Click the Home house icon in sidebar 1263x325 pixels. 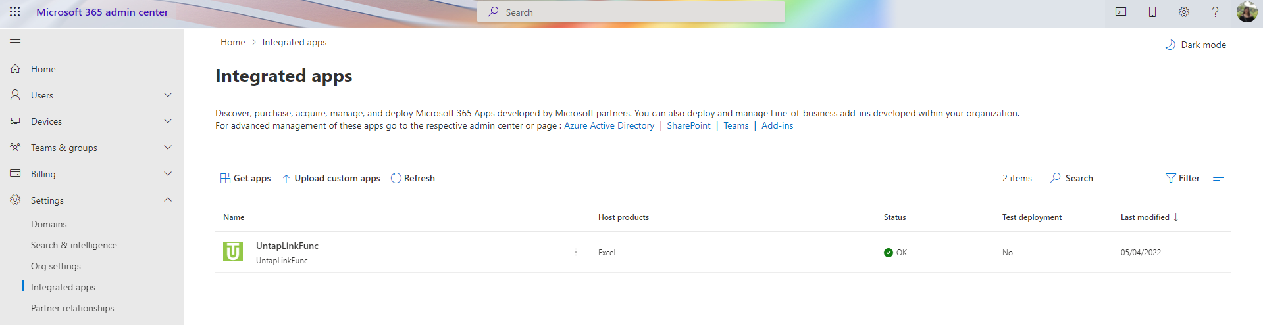[x=15, y=69]
